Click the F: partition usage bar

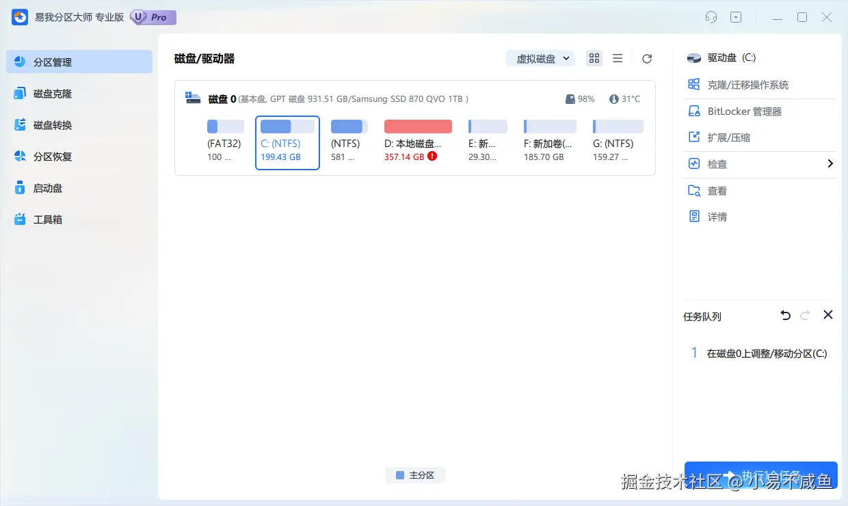(x=550, y=126)
